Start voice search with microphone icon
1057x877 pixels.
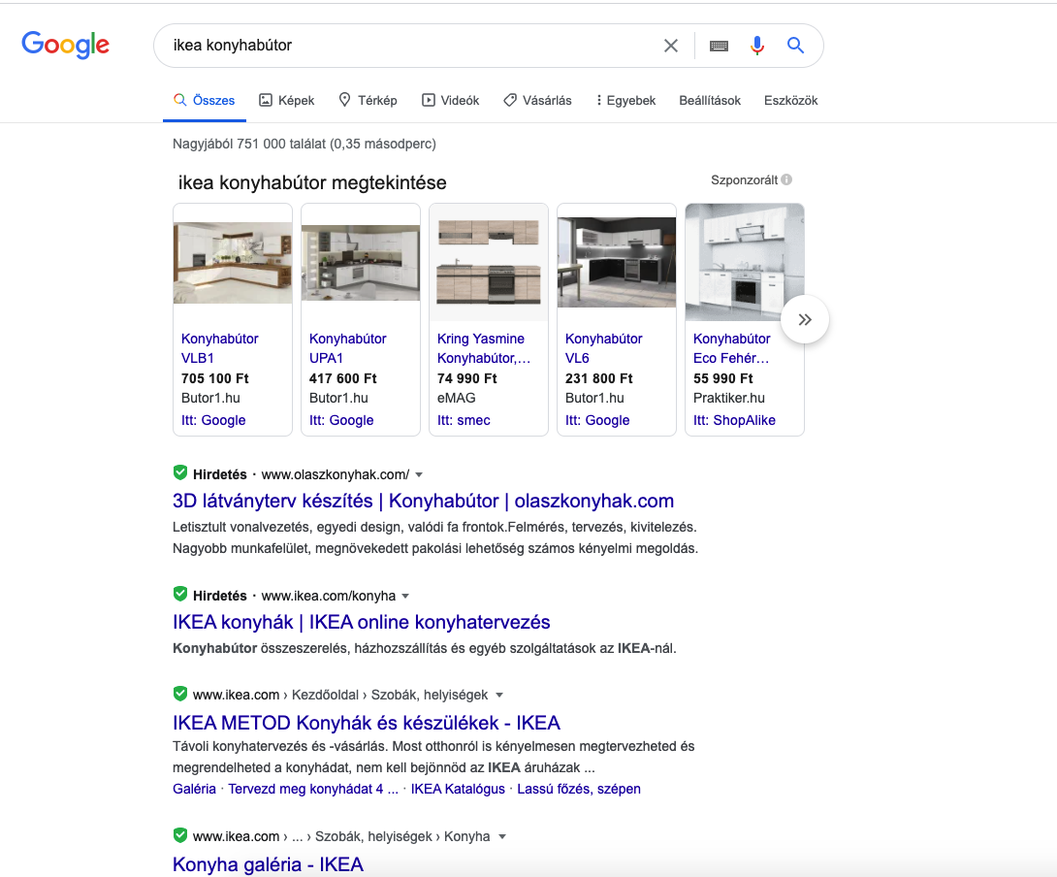click(x=757, y=46)
